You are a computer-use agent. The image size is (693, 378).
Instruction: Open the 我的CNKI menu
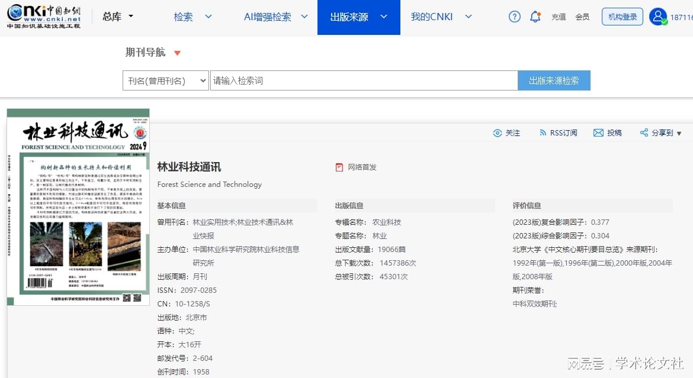(x=431, y=17)
